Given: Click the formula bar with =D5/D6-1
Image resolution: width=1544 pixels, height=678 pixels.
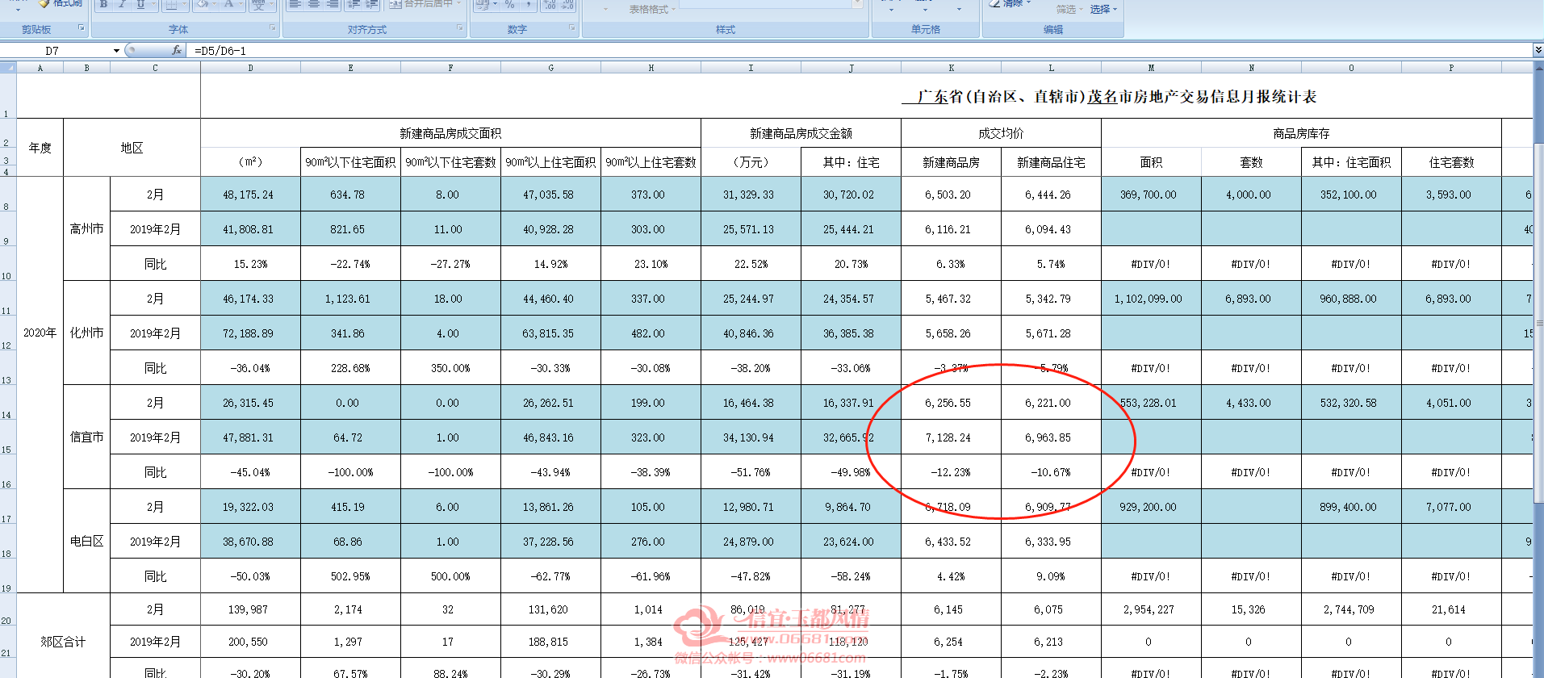Looking at the screenshot, I should (860, 50).
